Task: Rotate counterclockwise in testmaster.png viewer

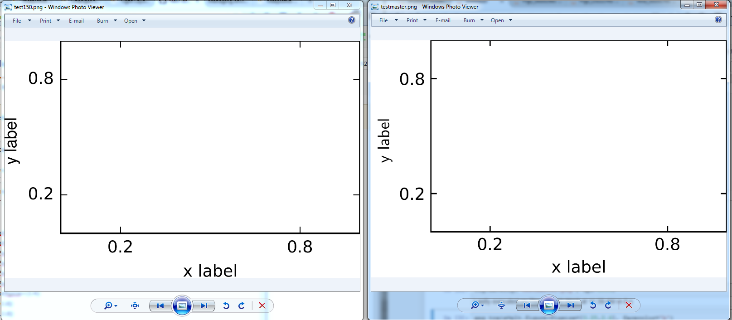Action: pos(593,305)
